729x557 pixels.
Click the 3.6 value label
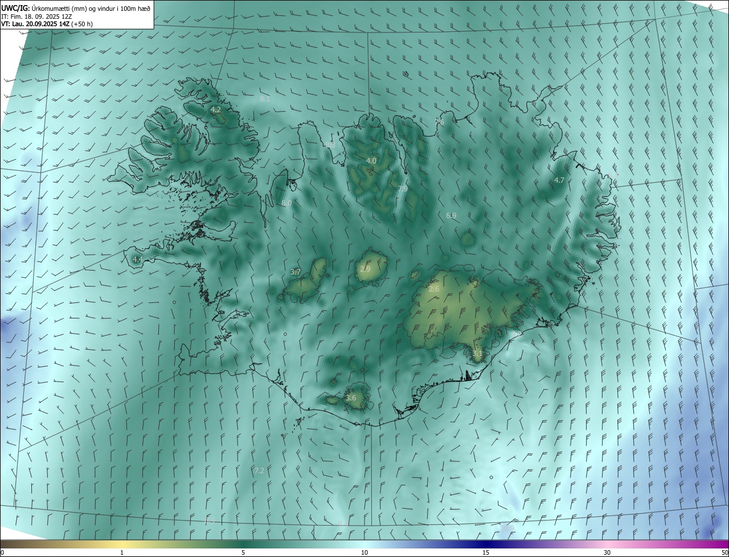pos(351,398)
